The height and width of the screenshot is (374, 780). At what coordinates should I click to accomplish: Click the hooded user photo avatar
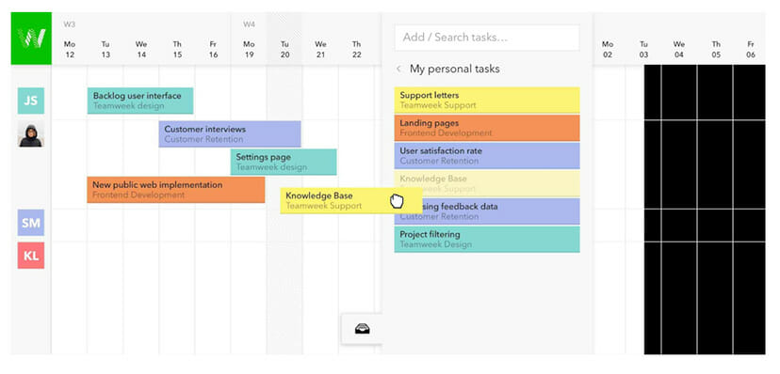click(31, 134)
